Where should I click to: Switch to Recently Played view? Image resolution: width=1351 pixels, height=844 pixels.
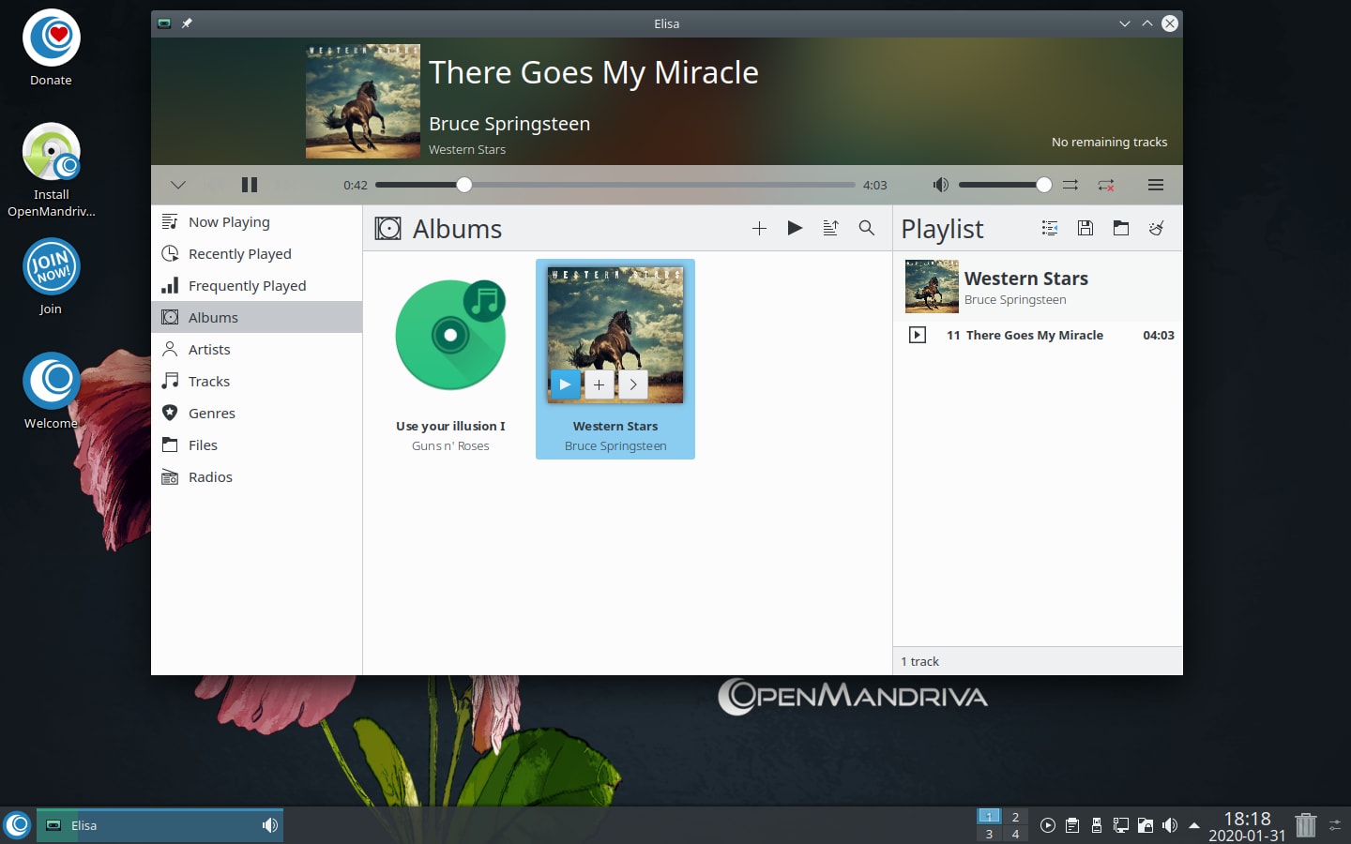pyautogui.click(x=239, y=254)
